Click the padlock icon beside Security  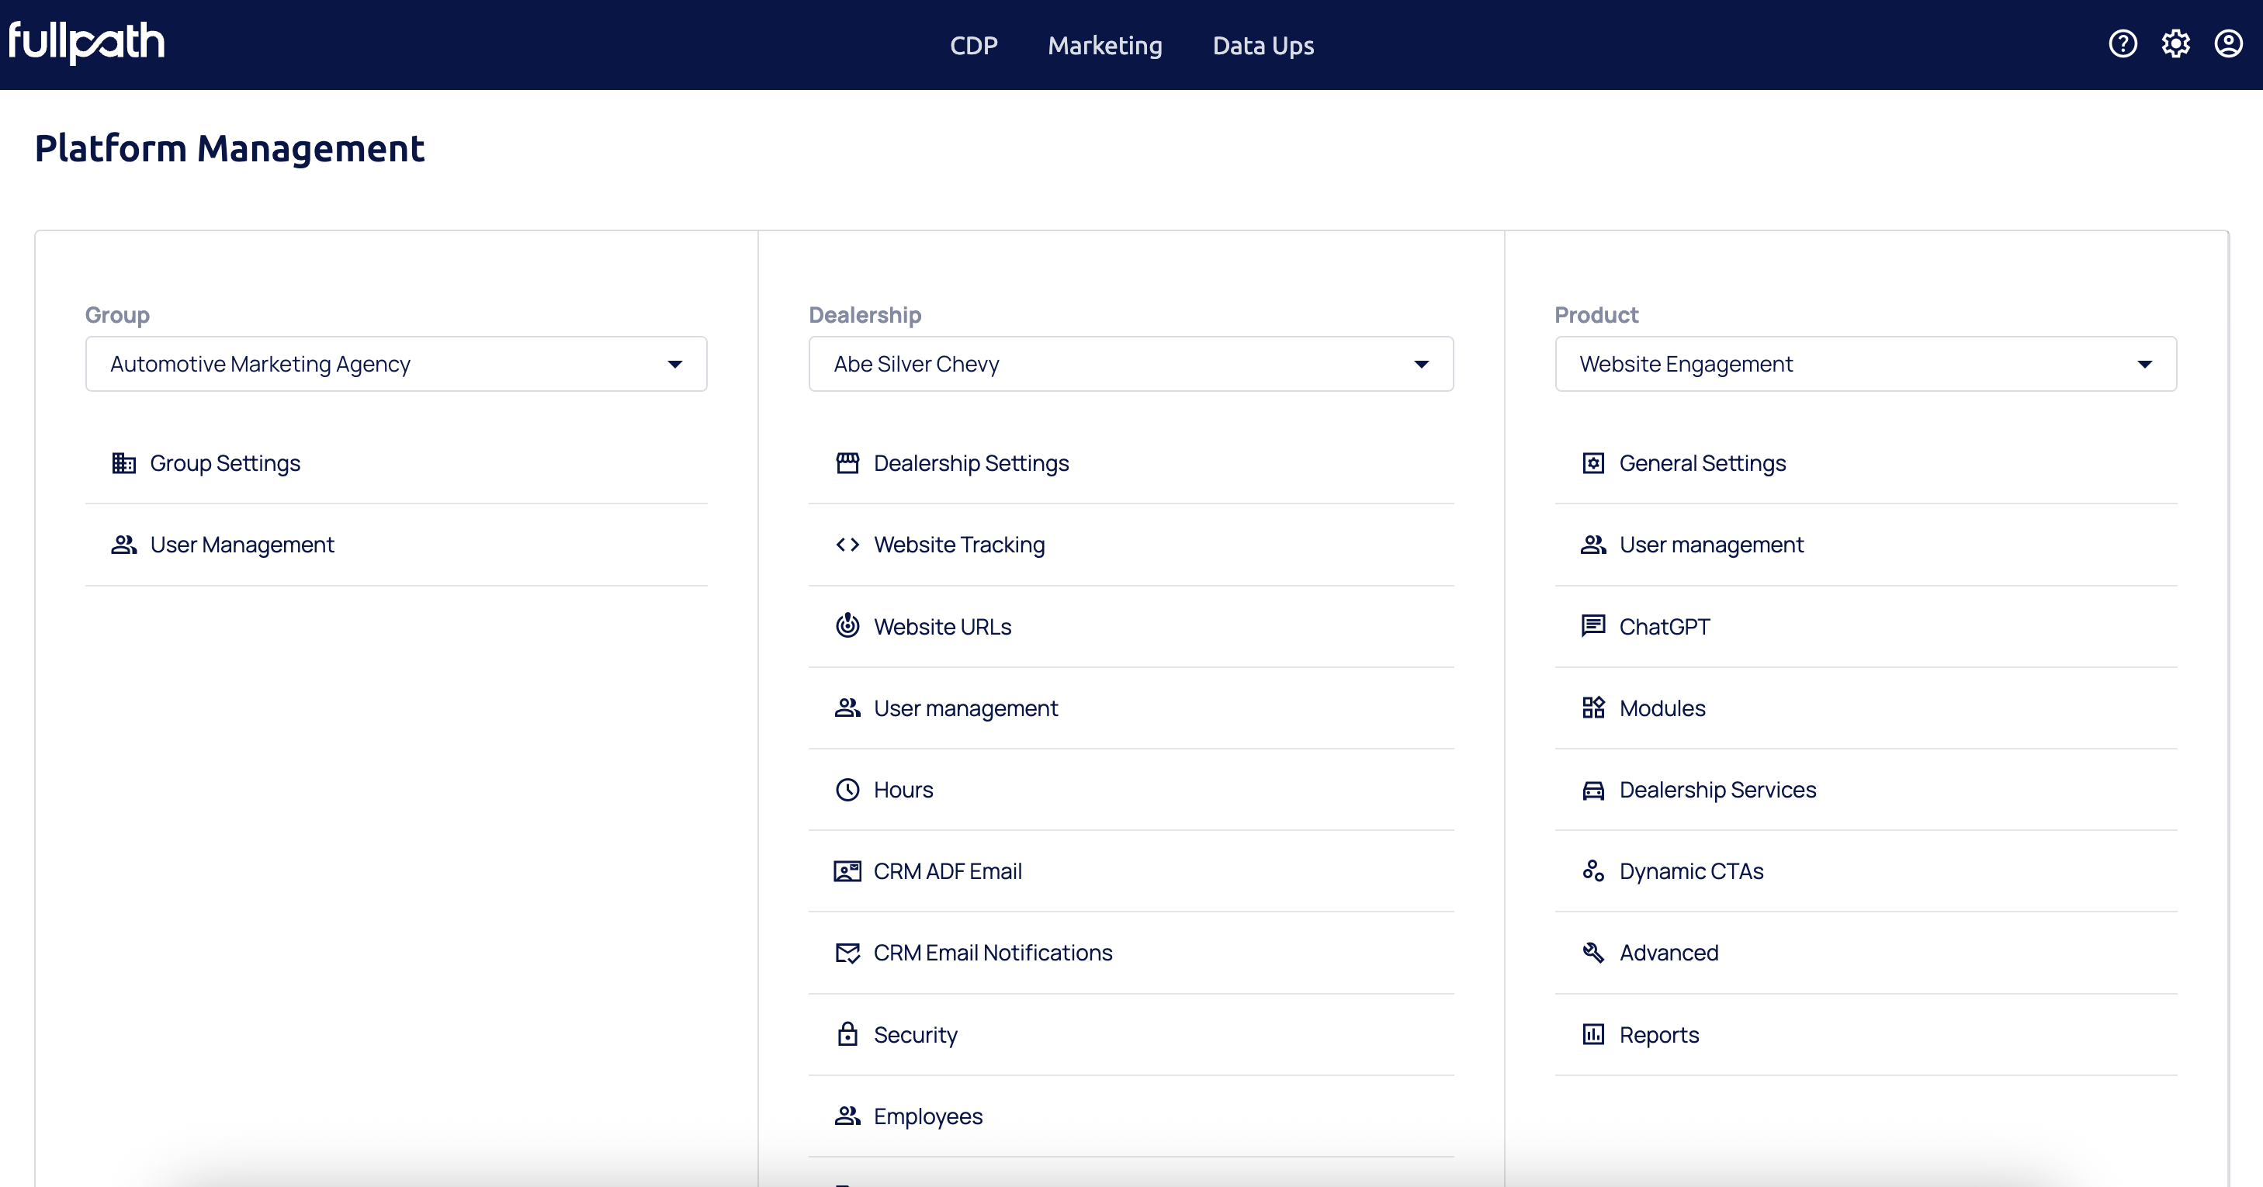point(847,1034)
